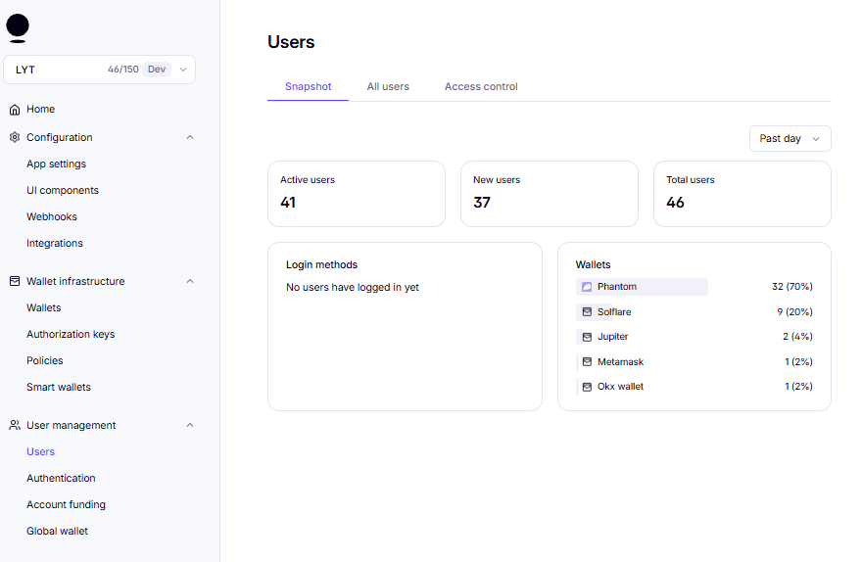Collapse the User management section chevron
The height and width of the screenshot is (562, 862).
(190, 425)
